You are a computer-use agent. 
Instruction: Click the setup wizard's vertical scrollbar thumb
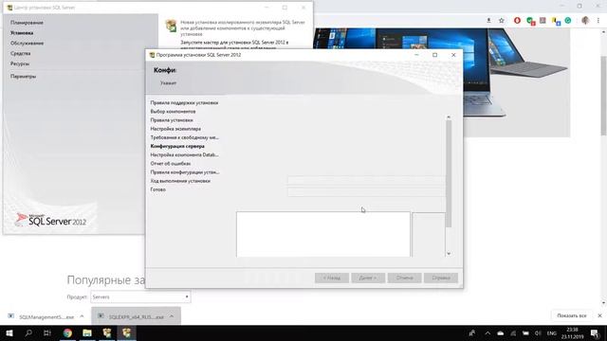pos(449,173)
